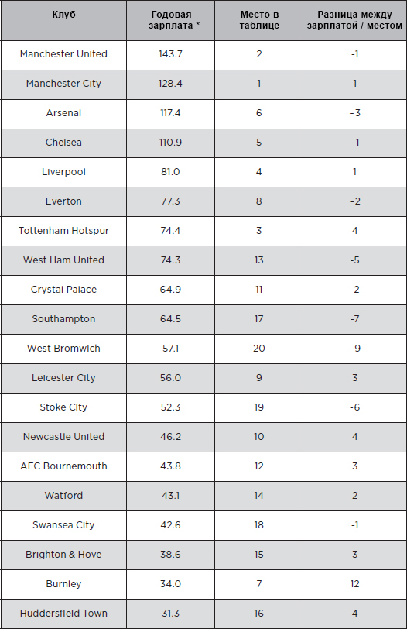Select the Chelsea club cell
This screenshot has width=407, height=629.
point(63,143)
